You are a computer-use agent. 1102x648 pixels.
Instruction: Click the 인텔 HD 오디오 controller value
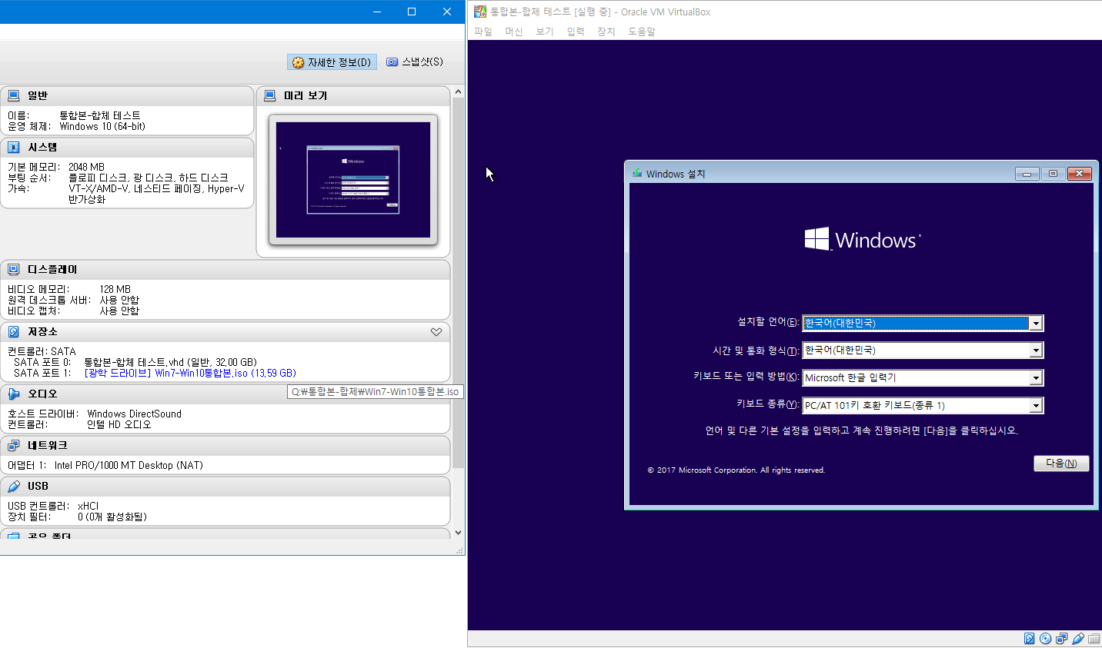[x=119, y=424]
